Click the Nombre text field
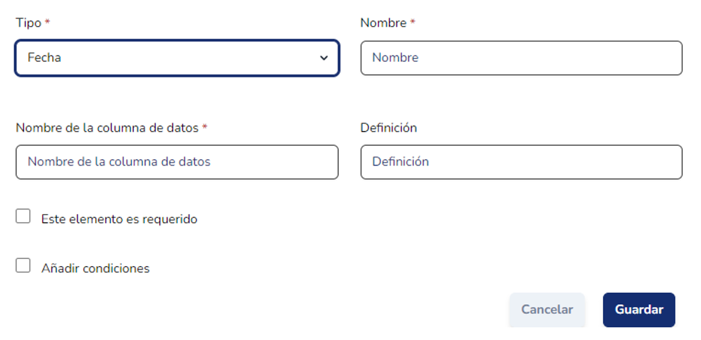The image size is (701, 340). coord(521,58)
